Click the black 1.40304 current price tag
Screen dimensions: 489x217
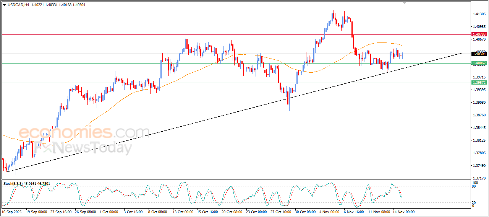click(x=479, y=54)
